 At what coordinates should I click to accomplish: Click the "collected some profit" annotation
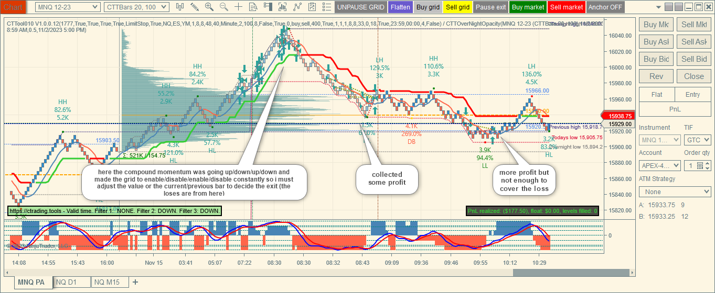[x=387, y=178]
